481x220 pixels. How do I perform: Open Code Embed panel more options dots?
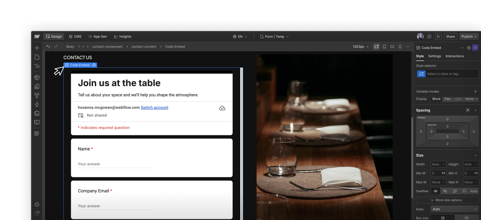462,48
